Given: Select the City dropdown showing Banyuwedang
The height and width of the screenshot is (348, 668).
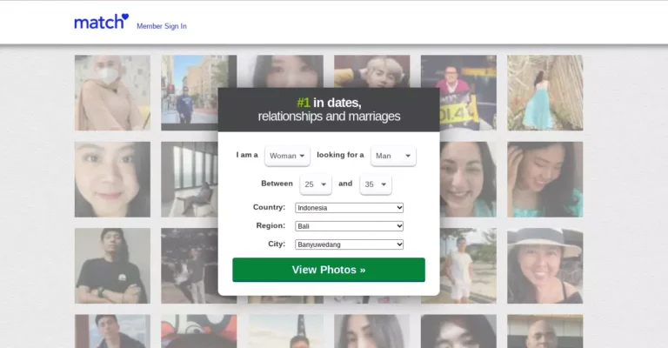Looking at the screenshot, I should point(349,244).
